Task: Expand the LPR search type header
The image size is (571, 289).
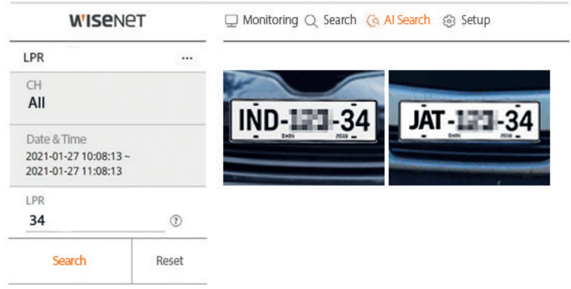Action: coord(34,58)
